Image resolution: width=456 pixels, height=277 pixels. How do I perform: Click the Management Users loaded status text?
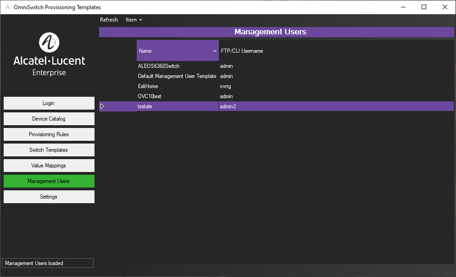(x=34, y=263)
